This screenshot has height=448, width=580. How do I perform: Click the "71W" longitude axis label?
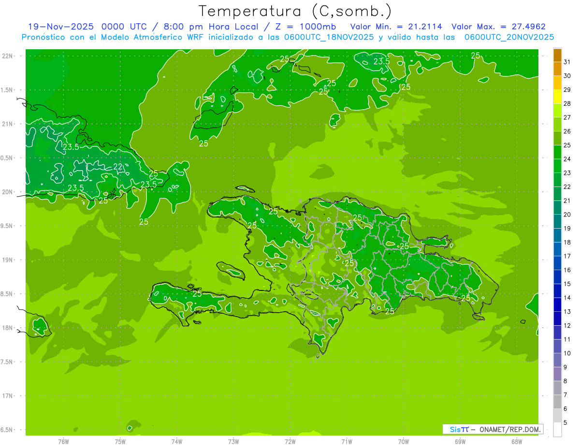pyautogui.click(x=347, y=441)
